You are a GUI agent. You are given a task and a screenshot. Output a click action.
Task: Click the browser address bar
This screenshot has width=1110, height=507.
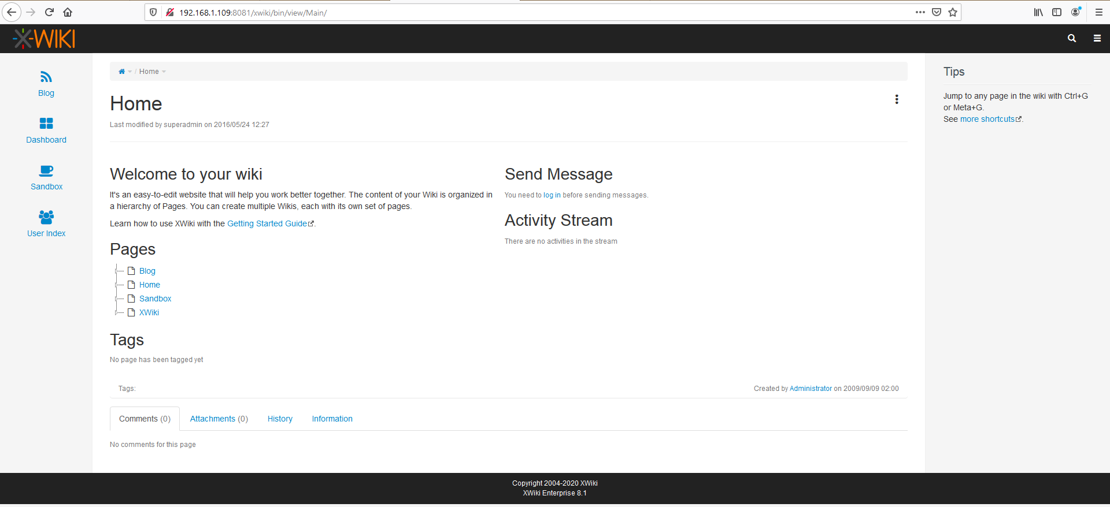(520, 13)
